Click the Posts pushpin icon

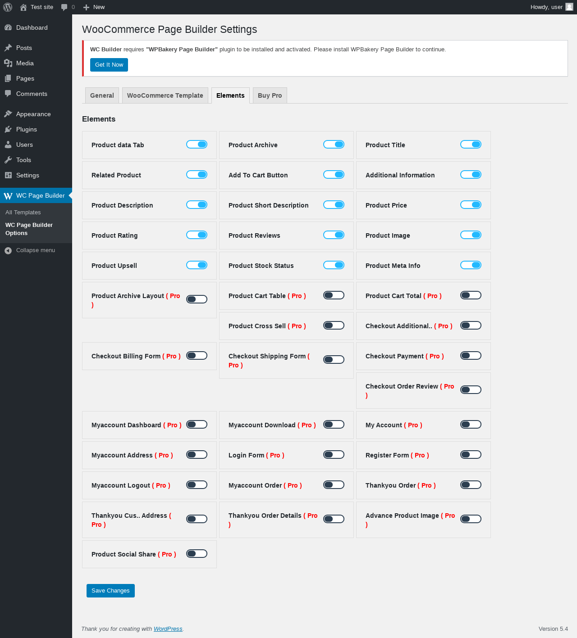pyautogui.click(x=8, y=48)
